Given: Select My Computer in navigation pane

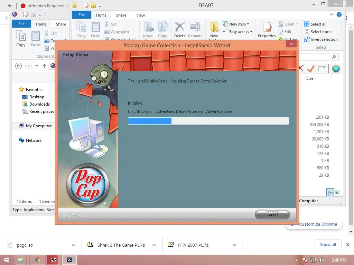Looking at the screenshot, I should pyautogui.click(x=35, y=126).
